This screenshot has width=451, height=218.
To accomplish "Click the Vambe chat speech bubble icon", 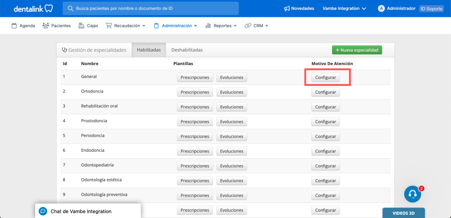I will (43, 211).
